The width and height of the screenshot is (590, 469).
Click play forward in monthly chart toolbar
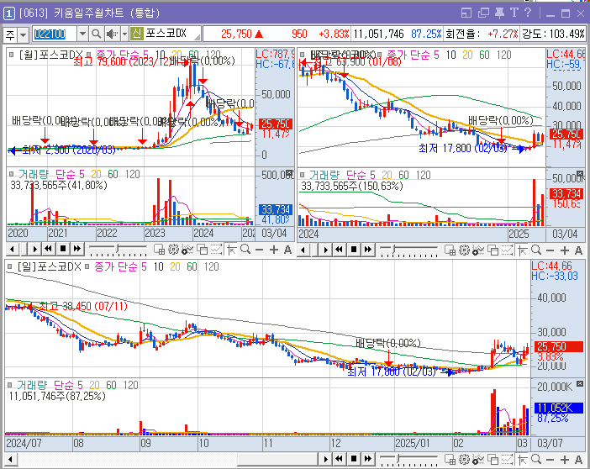pyautogui.click(x=34, y=249)
